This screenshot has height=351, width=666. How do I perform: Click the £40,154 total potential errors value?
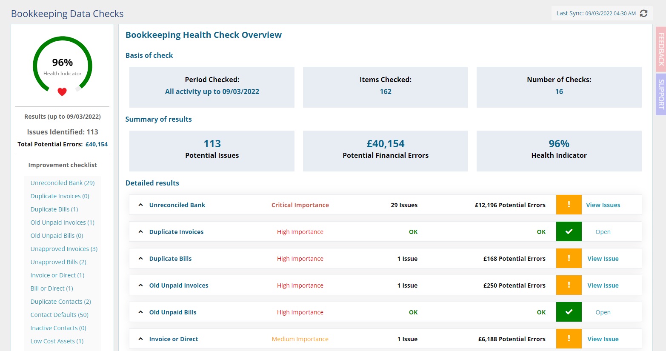tap(97, 144)
